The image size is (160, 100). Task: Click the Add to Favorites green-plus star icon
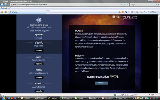(6, 12)
